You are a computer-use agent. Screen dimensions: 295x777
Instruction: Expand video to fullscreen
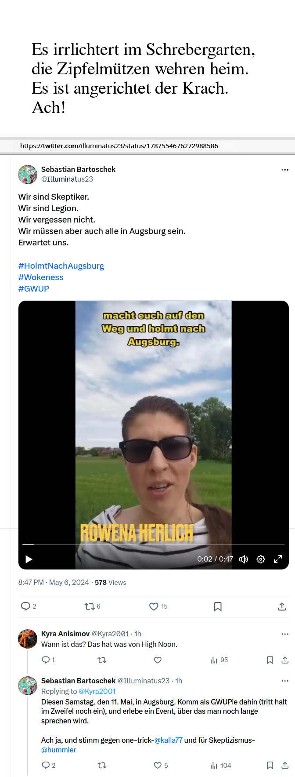pos(278,559)
